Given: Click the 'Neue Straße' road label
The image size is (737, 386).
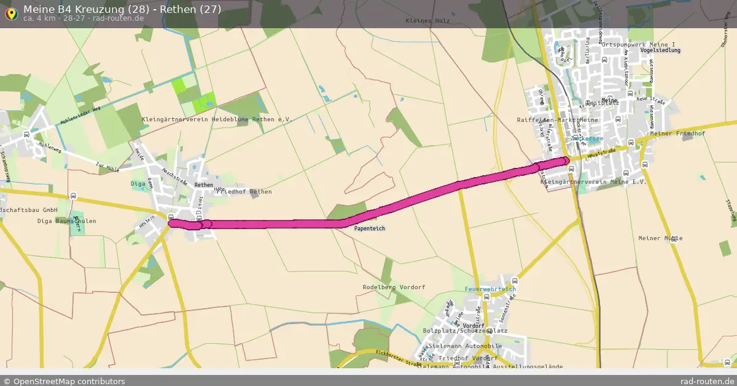Looking at the screenshot, I should 651,99.
